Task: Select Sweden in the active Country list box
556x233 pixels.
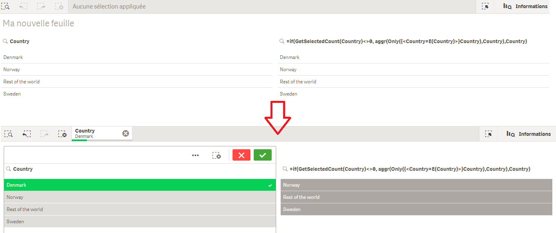Action: 140,222
